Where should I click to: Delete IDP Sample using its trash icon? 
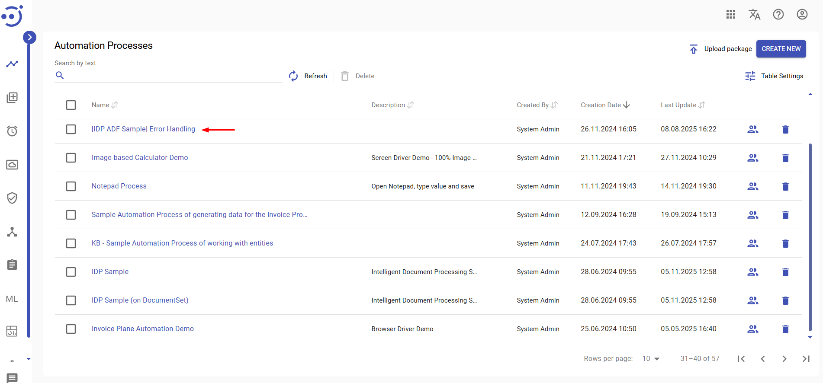[x=785, y=272]
